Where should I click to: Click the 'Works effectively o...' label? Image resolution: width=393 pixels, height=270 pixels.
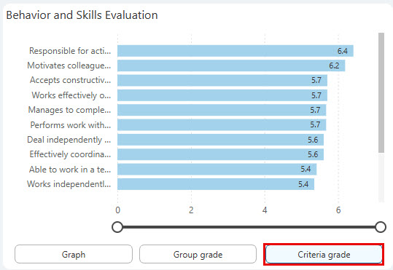coord(71,95)
